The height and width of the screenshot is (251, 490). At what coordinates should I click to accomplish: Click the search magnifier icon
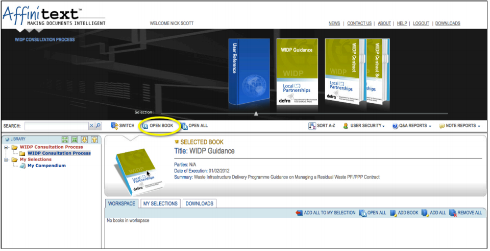[99, 126]
